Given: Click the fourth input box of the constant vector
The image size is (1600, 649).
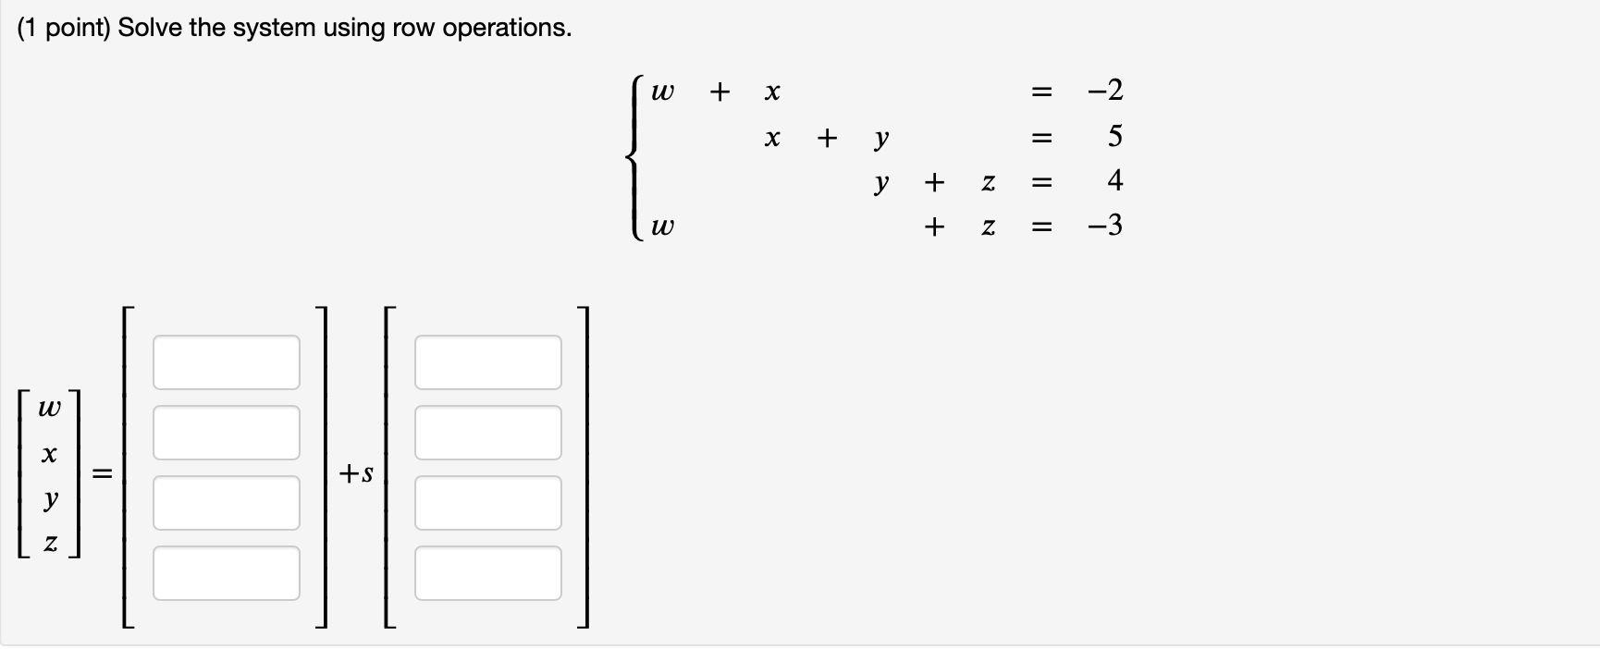Looking at the screenshot, I should (x=226, y=573).
